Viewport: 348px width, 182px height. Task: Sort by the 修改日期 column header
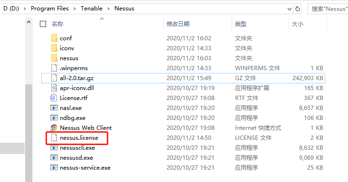click(x=178, y=24)
